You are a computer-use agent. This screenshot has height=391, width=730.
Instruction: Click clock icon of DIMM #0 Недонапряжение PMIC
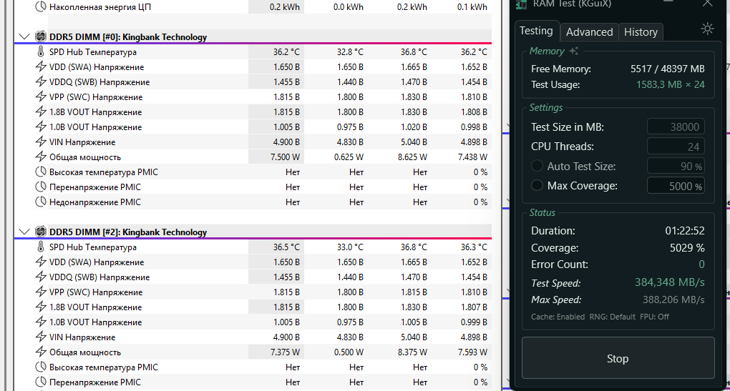pyautogui.click(x=41, y=202)
